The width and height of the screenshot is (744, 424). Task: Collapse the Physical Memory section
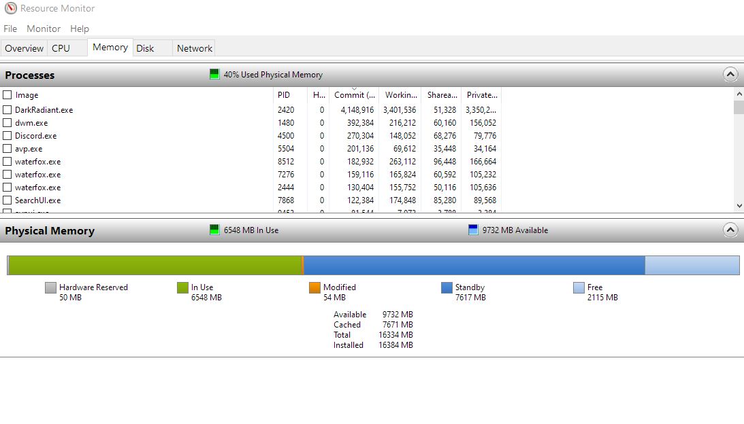click(730, 230)
